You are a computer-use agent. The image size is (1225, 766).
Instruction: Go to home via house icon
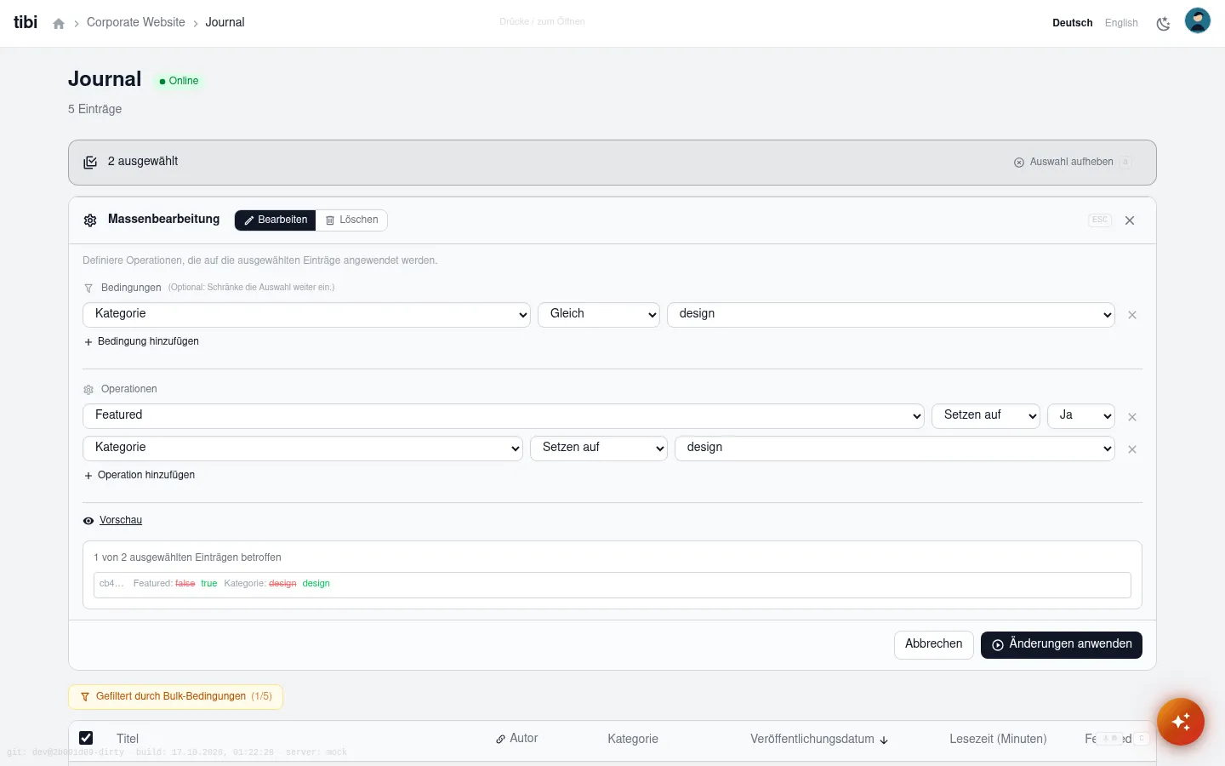pyautogui.click(x=59, y=24)
